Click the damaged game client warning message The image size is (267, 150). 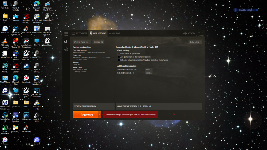click(x=130, y=115)
